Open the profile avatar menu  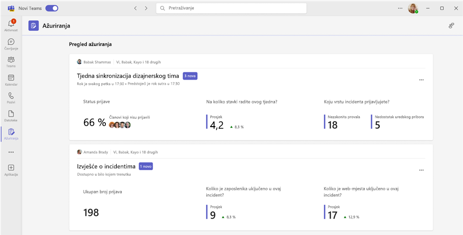coord(413,8)
